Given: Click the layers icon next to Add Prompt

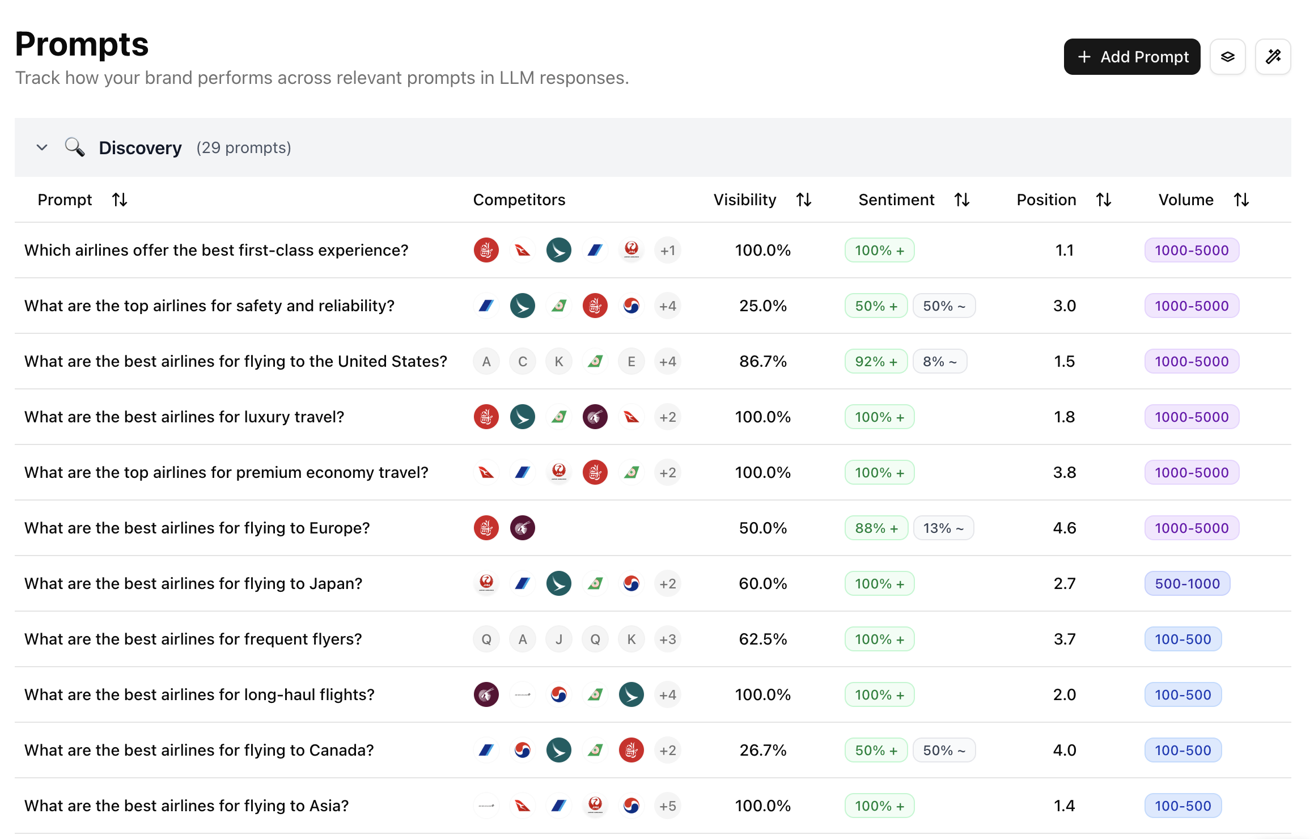Looking at the screenshot, I should click(1227, 57).
